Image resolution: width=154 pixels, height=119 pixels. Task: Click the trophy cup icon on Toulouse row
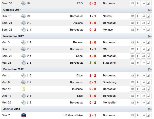tap(24, 89)
